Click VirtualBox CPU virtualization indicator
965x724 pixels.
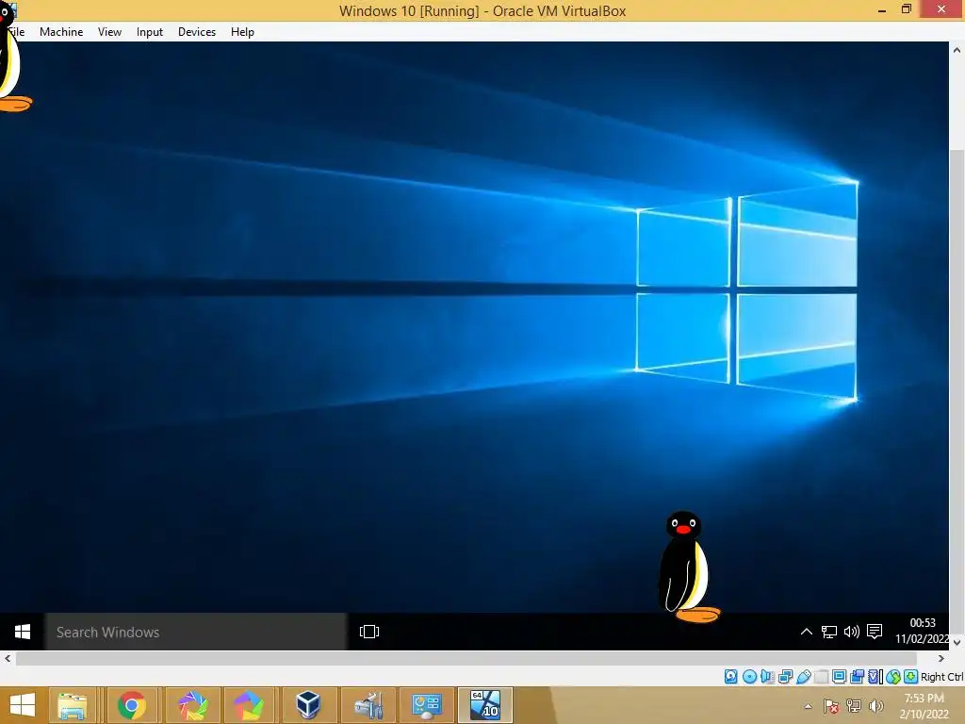click(875, 677)
